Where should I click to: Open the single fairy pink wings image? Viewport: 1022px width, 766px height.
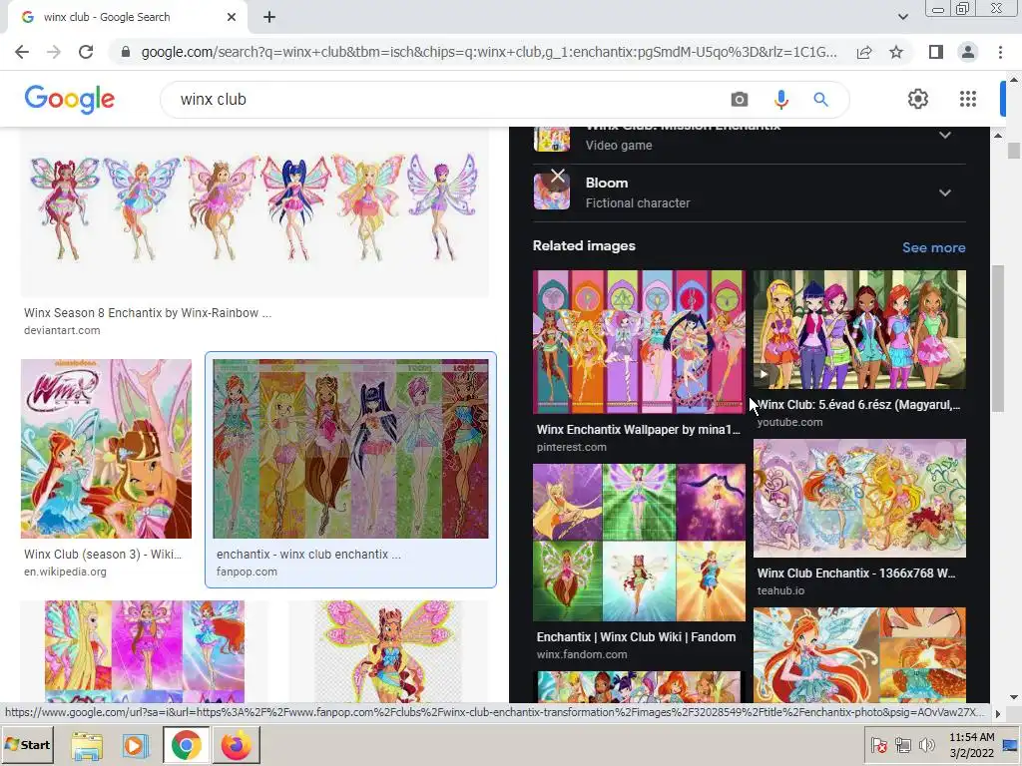tap(388, 651)
